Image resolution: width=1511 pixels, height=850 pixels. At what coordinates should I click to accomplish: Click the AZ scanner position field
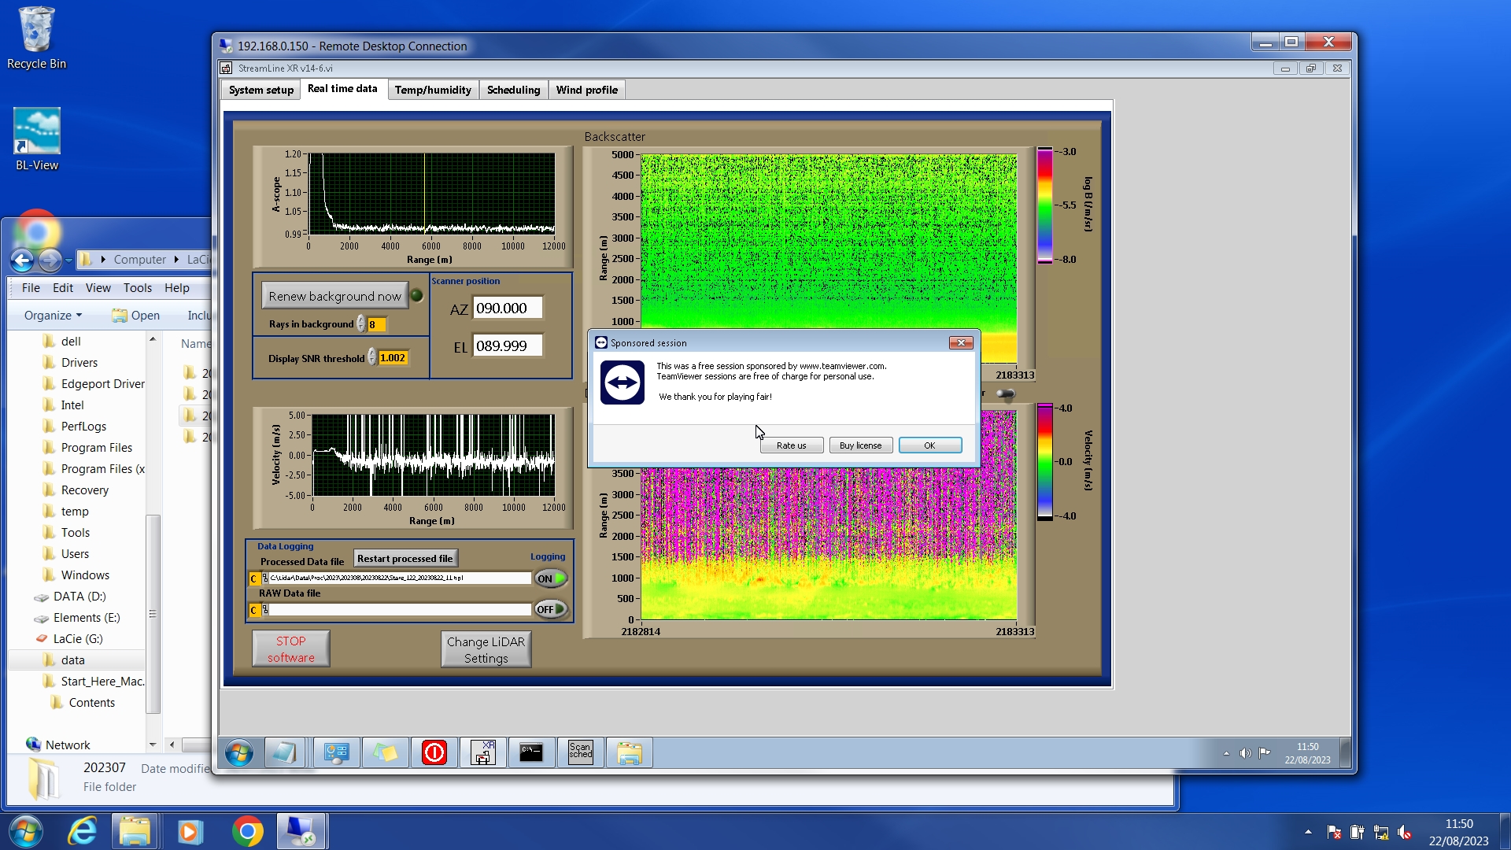(x=508, y=309)
